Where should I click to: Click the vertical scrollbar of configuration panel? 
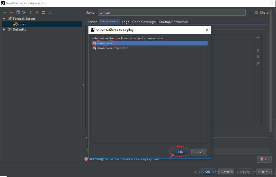(271, 70)
